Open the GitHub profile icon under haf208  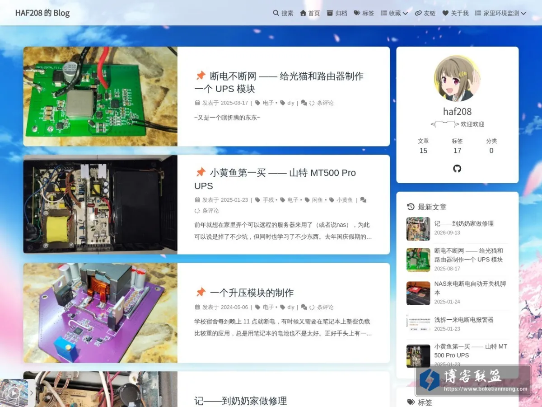click(x=457, y=169)
